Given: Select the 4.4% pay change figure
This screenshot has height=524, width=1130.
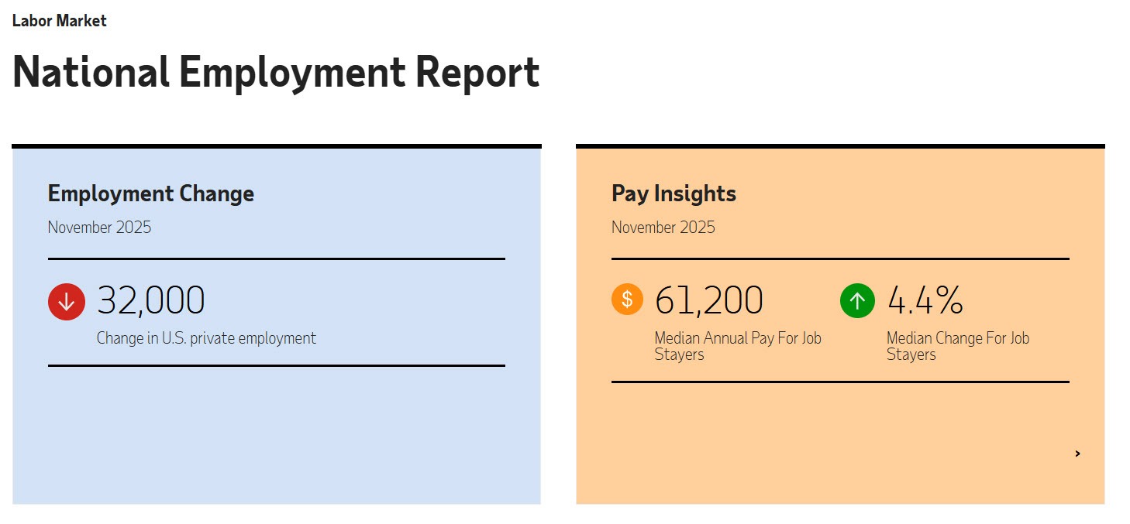Looking at the screenshot, I should 925,300.
